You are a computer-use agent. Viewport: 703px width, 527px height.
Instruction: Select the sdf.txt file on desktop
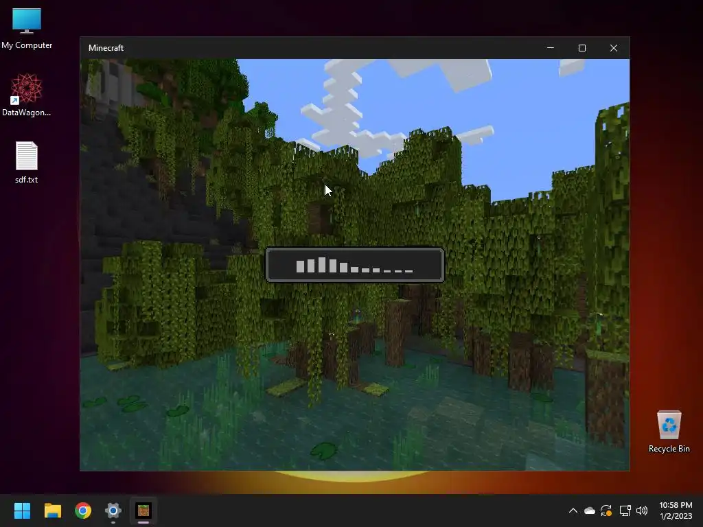point(27,162)
